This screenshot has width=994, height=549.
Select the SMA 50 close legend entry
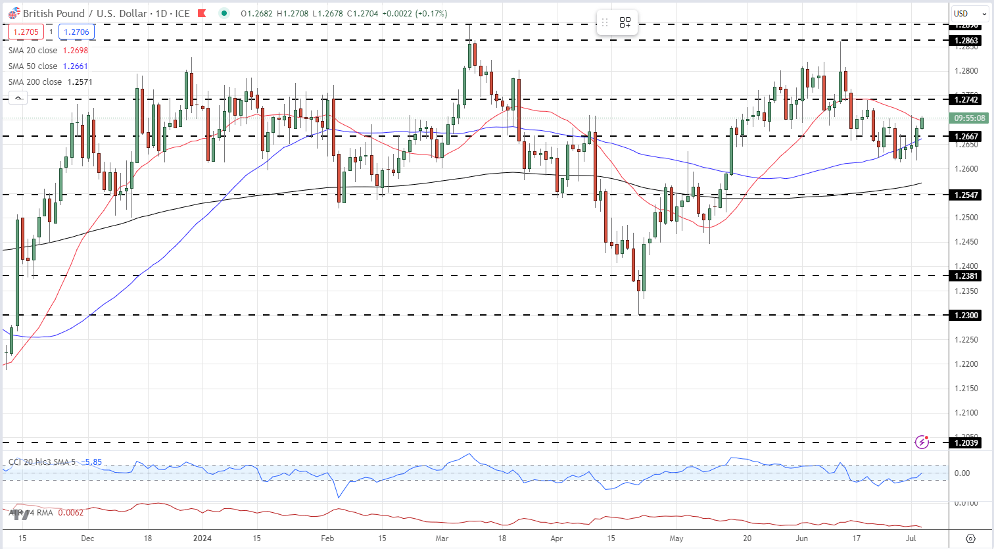tap(33, 66)
